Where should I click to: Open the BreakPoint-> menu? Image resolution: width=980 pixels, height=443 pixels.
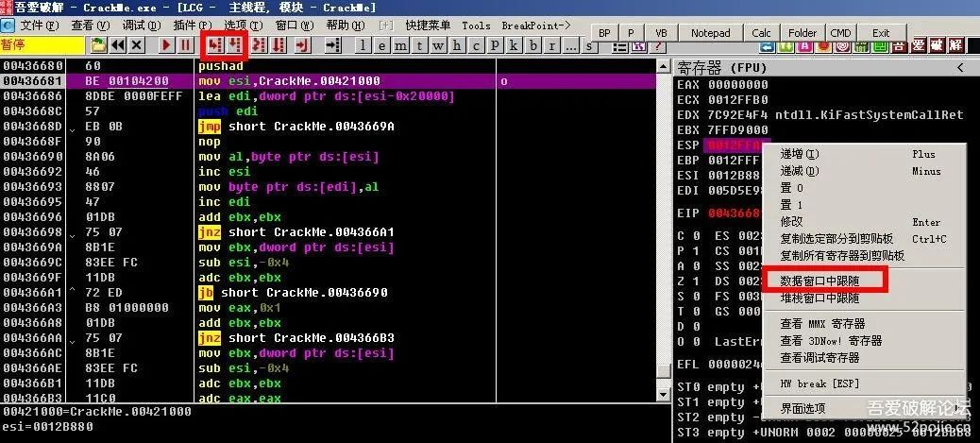coord(536,25)
